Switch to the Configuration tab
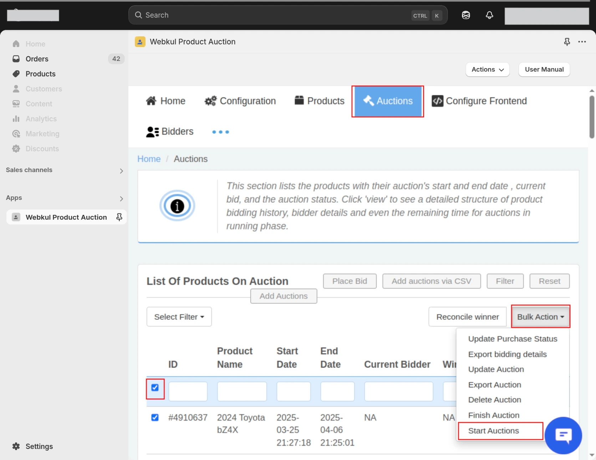Screen dimensions: 596x460 pyautogui.click(x=240, y=101)
